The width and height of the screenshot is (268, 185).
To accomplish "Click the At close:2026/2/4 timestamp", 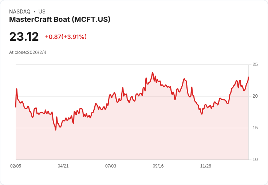I will 28,52.
